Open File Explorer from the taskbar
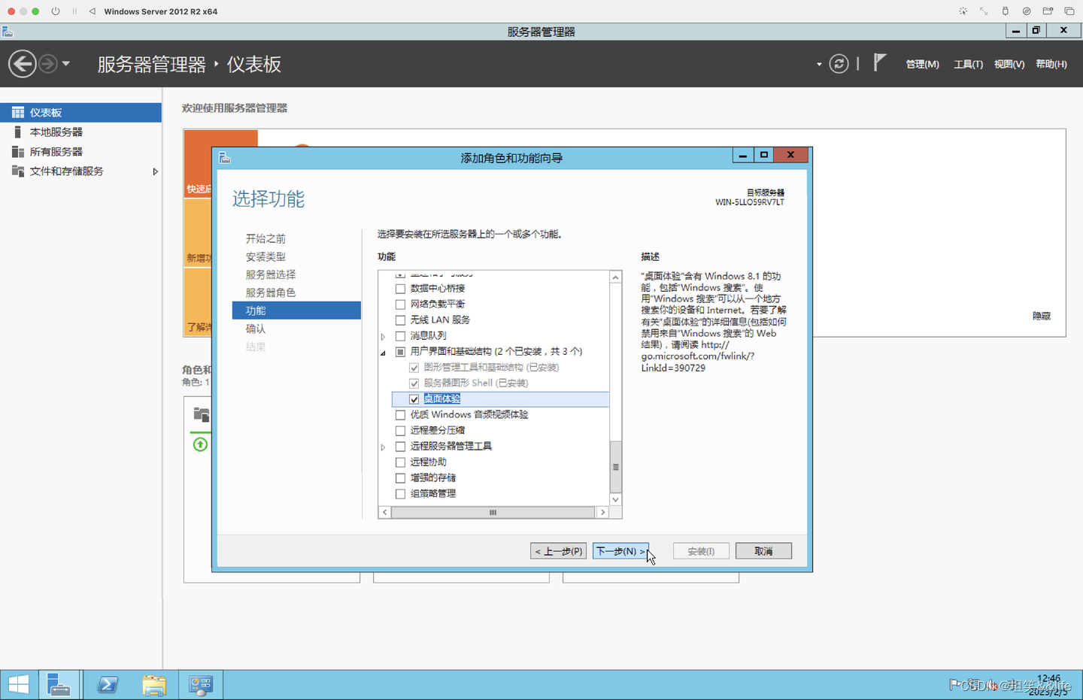This screenshot has height=700, width=1083. 154,685
